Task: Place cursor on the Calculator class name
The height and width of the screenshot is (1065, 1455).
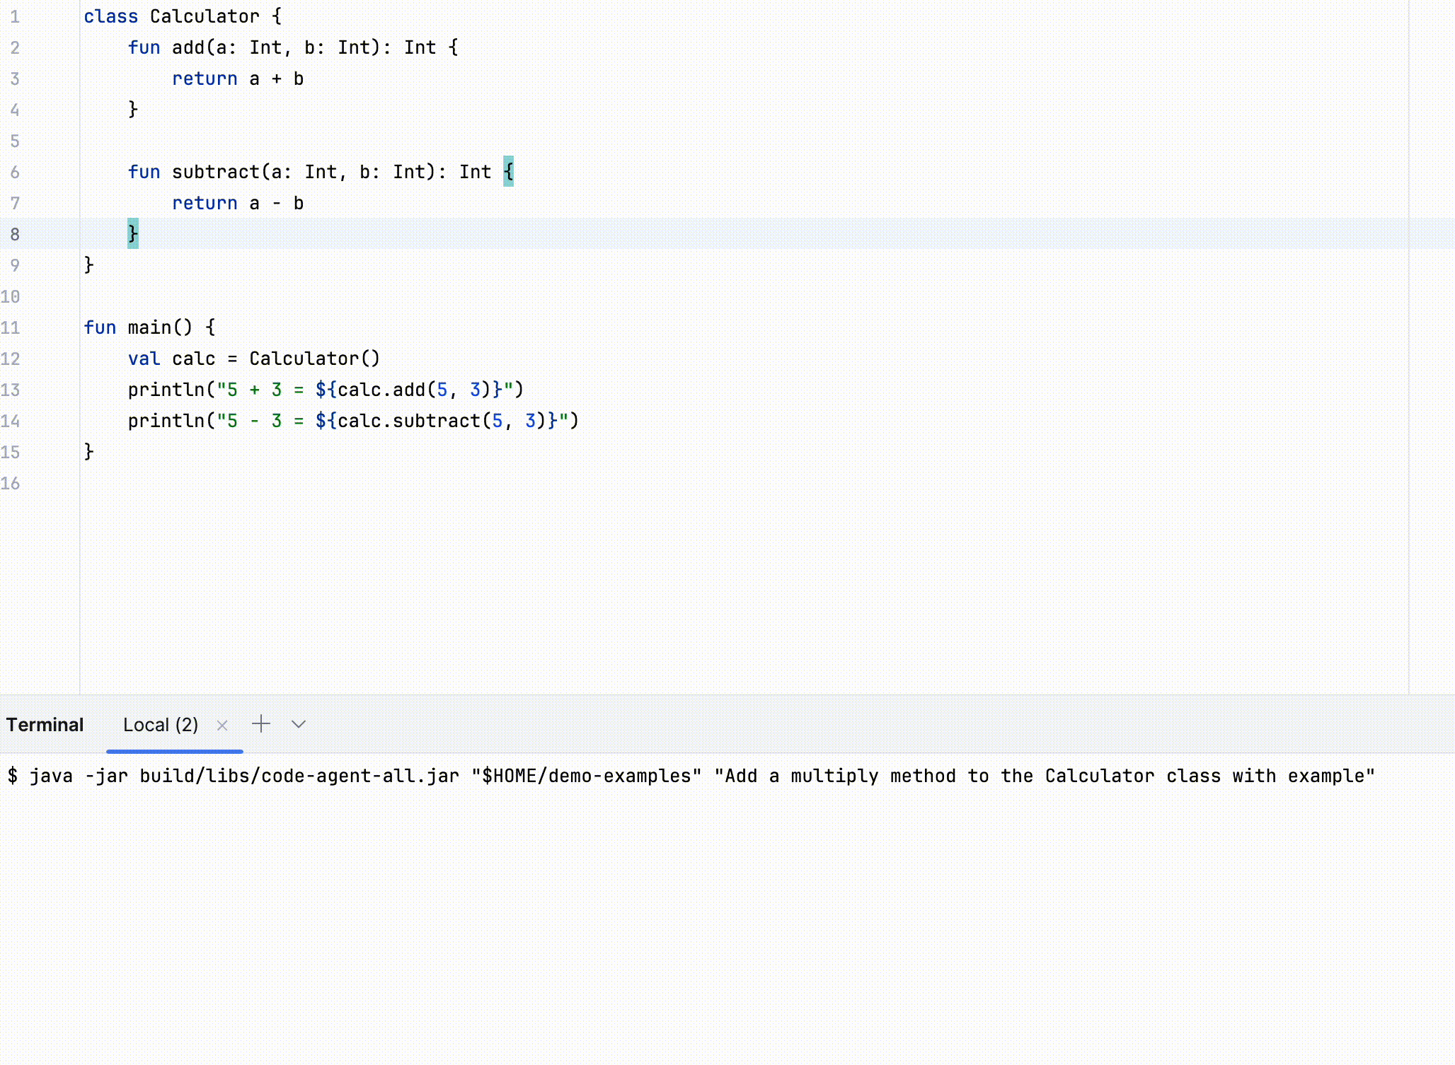Action: tap(205, 16)
